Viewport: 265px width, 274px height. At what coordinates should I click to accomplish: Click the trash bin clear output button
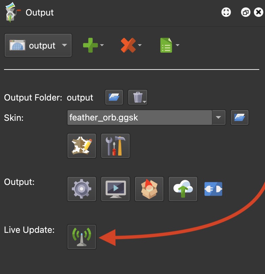138,97
